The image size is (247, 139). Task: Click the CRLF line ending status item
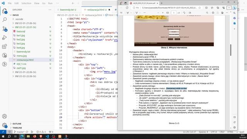(x=222, y=132)
